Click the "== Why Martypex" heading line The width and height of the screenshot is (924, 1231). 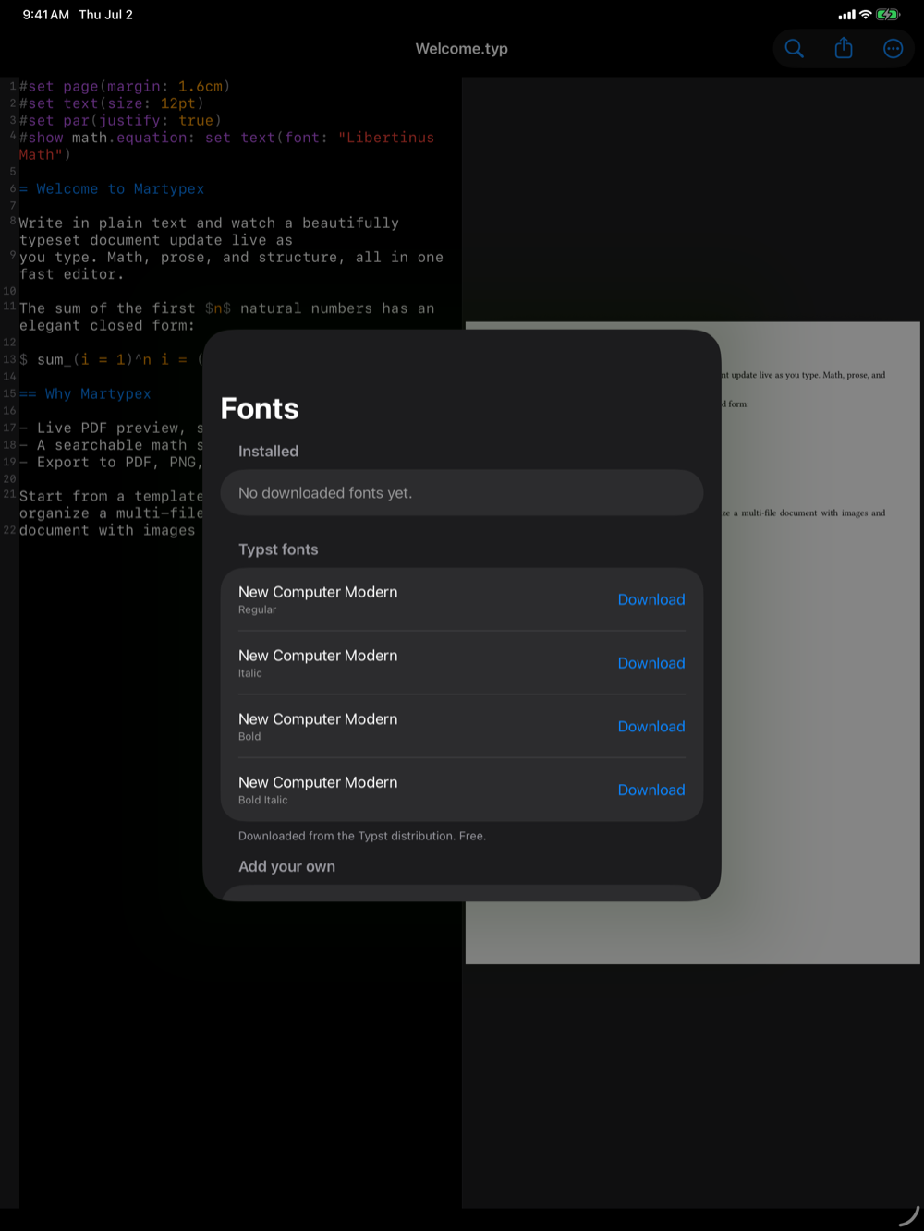click(85, 394)
